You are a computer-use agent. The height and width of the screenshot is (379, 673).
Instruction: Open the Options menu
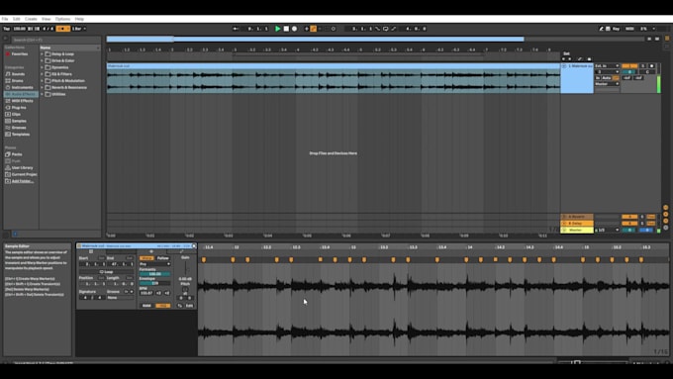click(x=62, y=19)
